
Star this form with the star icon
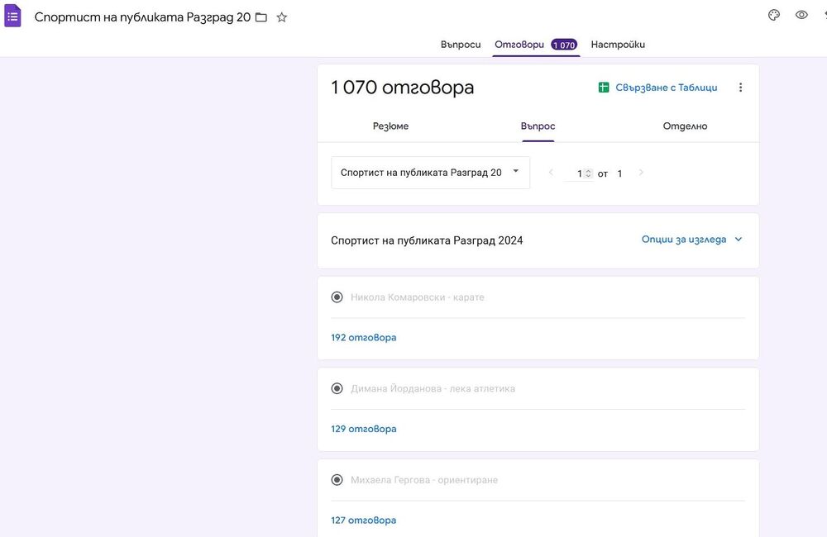(282, 17)
